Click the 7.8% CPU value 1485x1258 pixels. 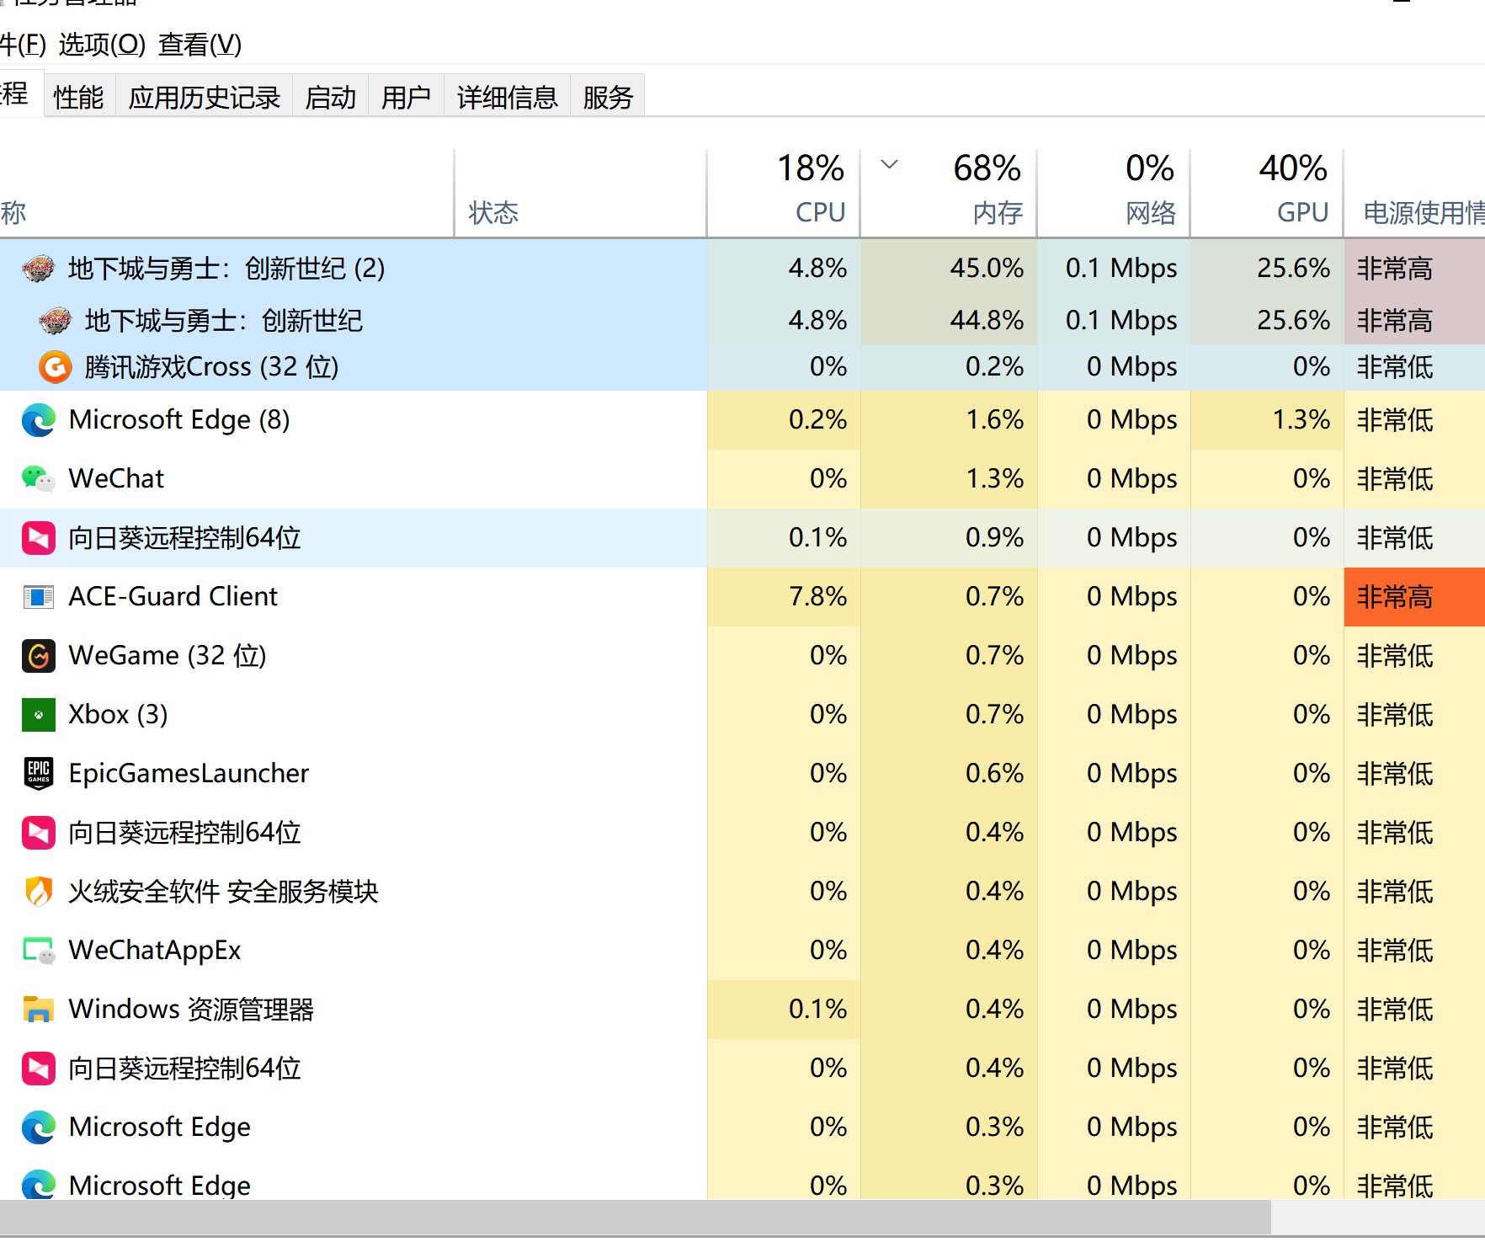[x=817, y=596]
